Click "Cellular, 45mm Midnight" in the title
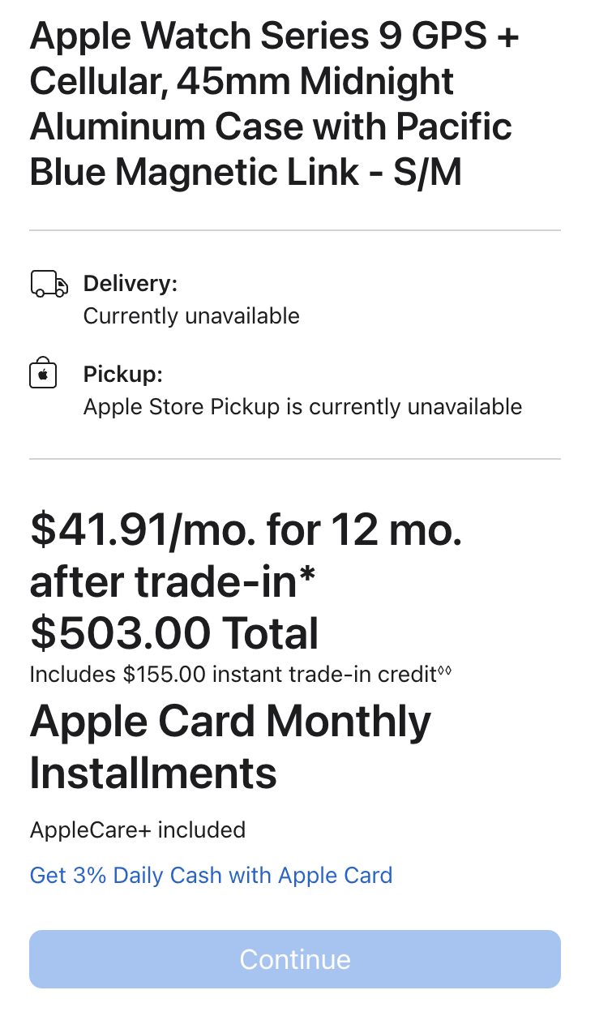The height and width of the screenshot is (1033, 595). point(242,82)
